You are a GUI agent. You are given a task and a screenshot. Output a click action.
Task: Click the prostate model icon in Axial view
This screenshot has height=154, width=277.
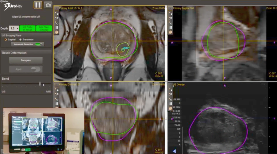[x=57, y=32]
